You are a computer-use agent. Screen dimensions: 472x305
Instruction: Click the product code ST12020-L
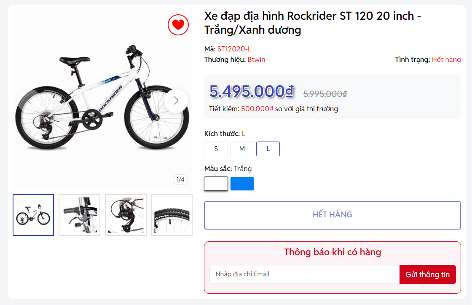pos(234,49)
